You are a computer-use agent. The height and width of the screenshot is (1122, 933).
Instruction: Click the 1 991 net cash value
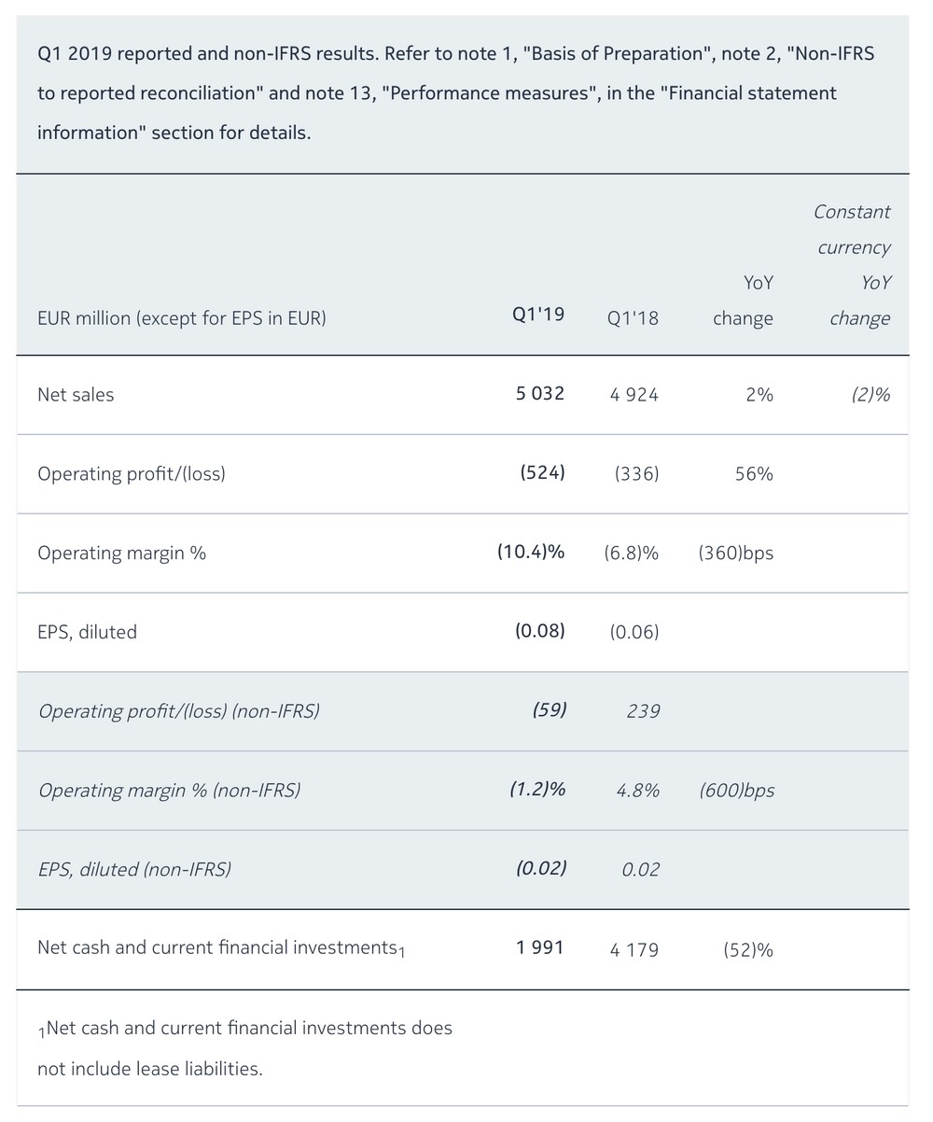click(540, 947)
